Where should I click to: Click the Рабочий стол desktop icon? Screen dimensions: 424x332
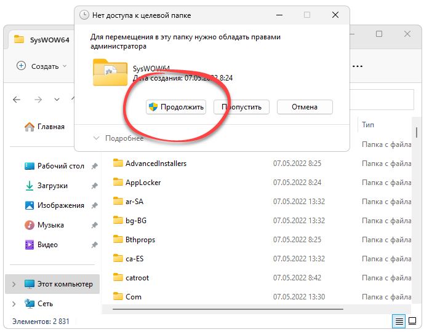[x=30, y=166]
